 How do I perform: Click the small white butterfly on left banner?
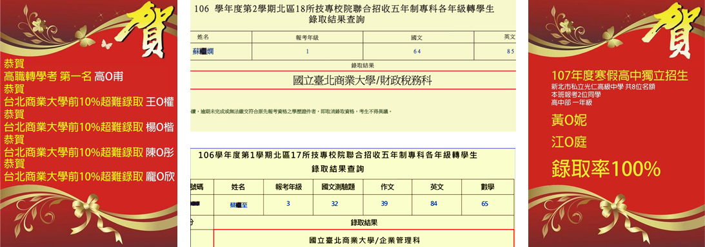(106, 44)
